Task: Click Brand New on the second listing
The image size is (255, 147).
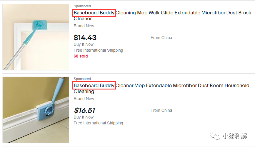Action: (x=84, y=99)
